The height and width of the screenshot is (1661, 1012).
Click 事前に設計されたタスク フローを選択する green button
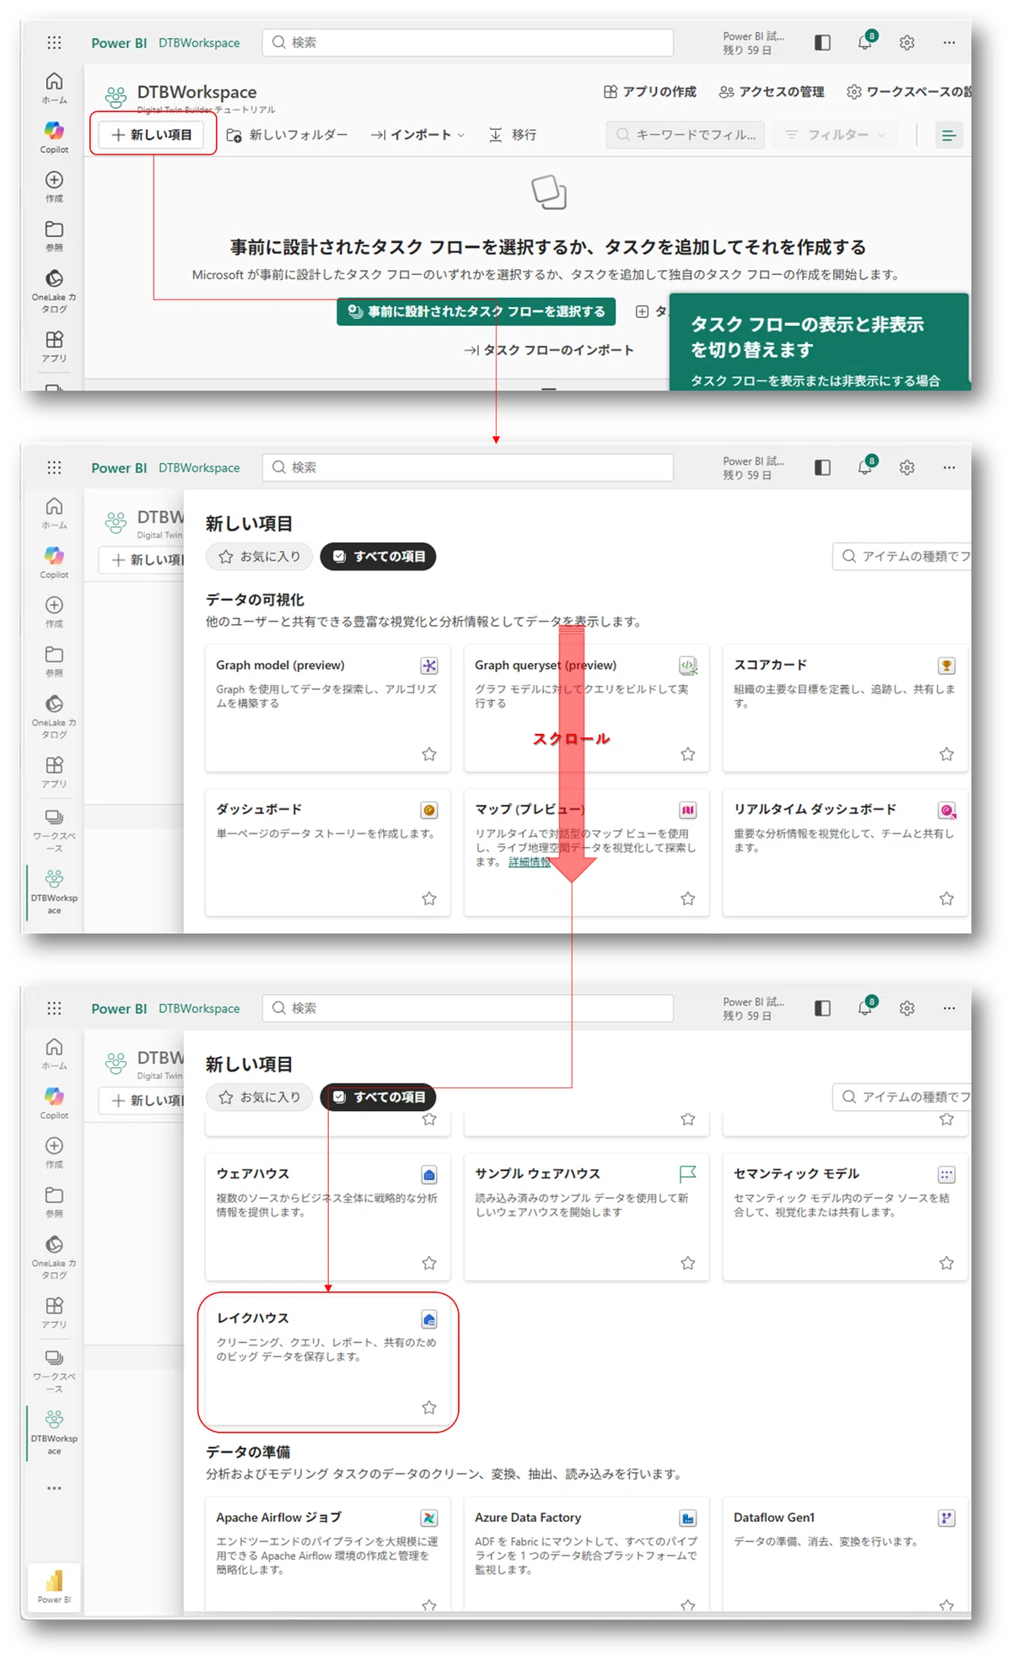coord(476,311)
